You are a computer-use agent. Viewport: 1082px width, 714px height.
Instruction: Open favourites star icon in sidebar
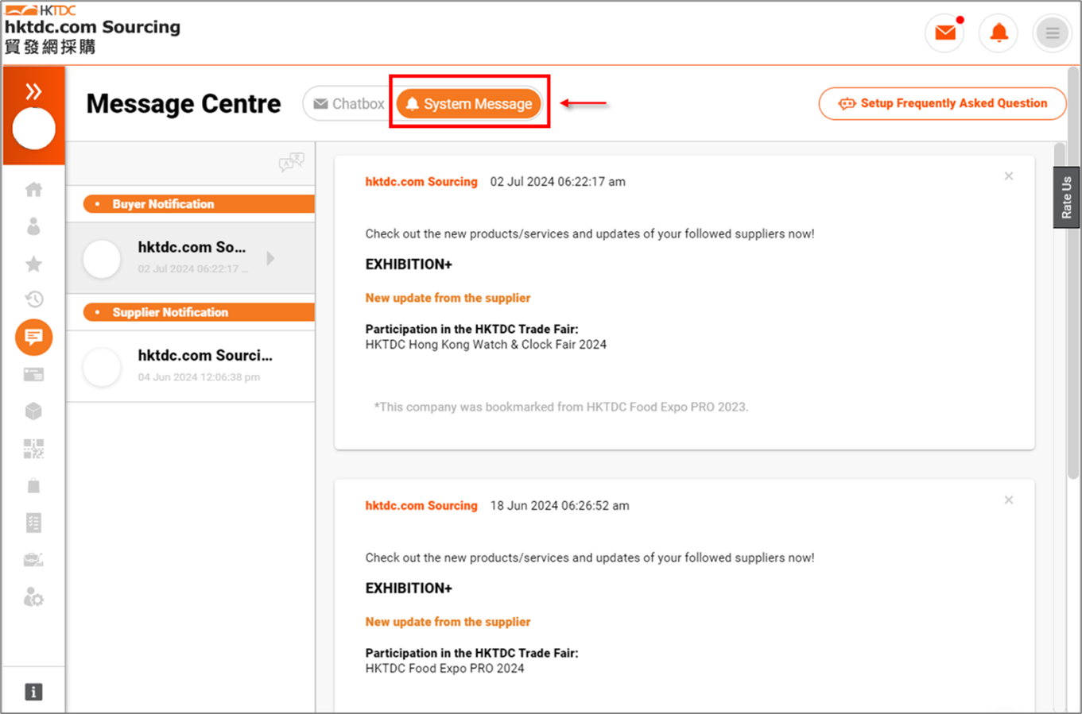point(33,264)
